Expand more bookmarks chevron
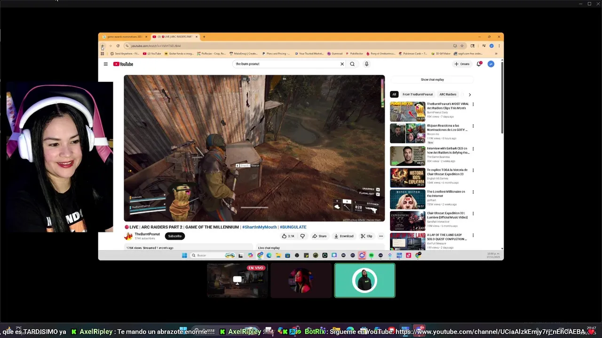This screenshot has height=338, width=602. pyautogui.click(x=496, y=54)
